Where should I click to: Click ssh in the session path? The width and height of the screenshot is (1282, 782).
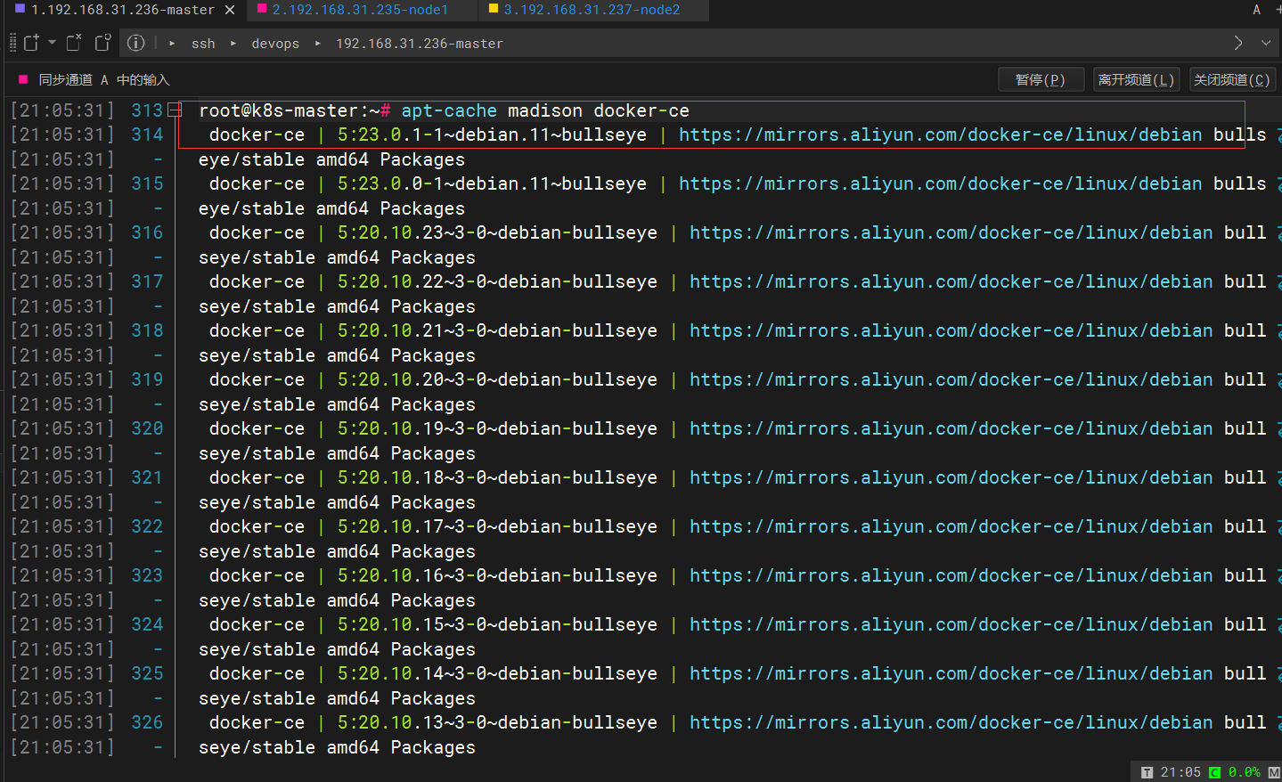point(203,43)
